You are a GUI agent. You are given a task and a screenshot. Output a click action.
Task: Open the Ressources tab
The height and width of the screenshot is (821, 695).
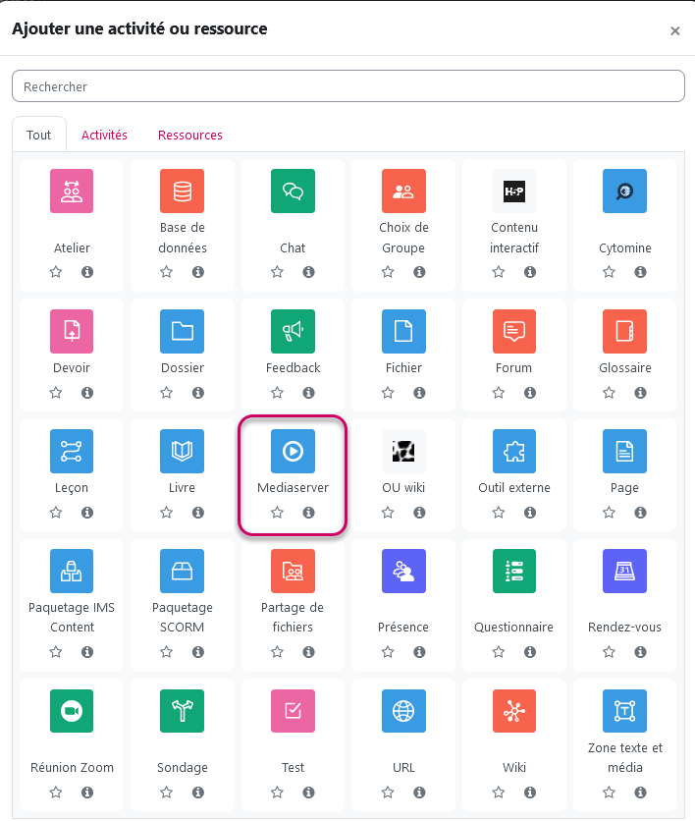click(x=190, y=135)
